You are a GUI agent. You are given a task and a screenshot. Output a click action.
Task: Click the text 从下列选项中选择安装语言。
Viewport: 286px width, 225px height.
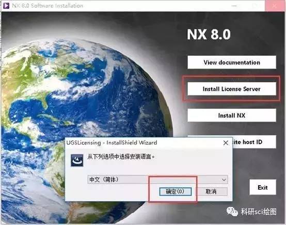pos(121,157)
